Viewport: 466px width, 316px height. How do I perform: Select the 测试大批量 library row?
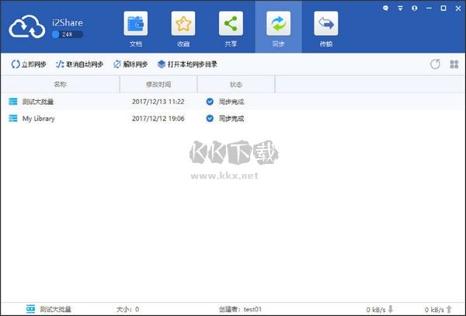click(37, 102)
